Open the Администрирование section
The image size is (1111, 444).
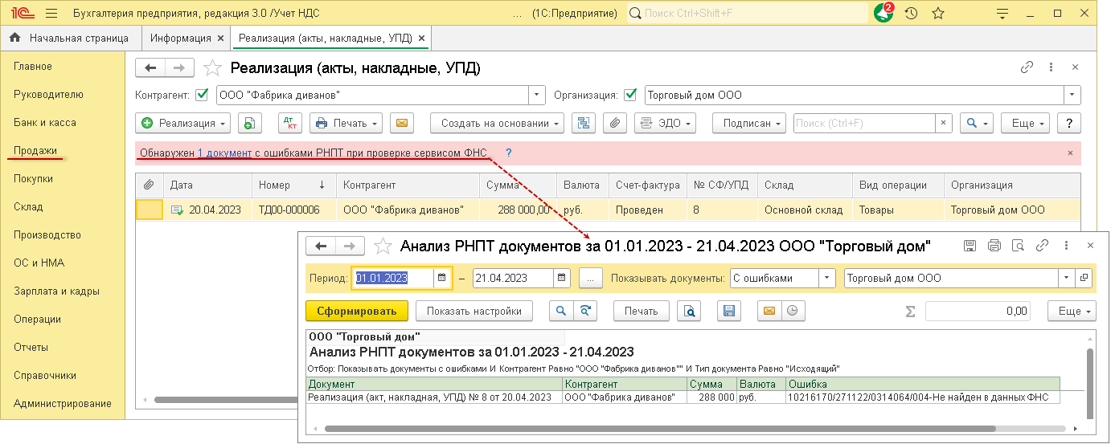coord(63,403)
